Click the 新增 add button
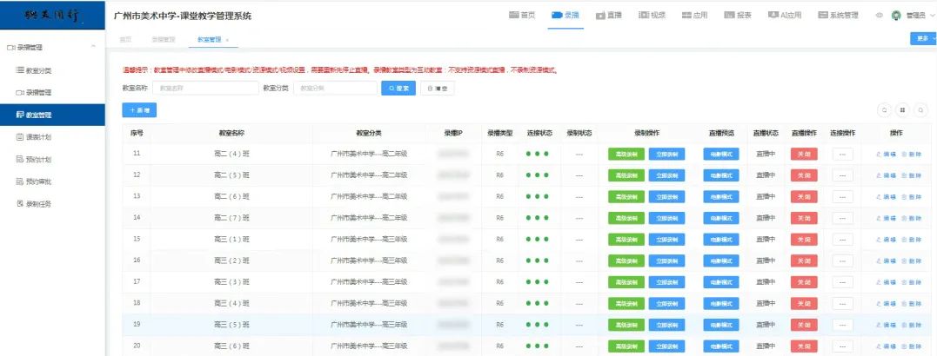 139,110
